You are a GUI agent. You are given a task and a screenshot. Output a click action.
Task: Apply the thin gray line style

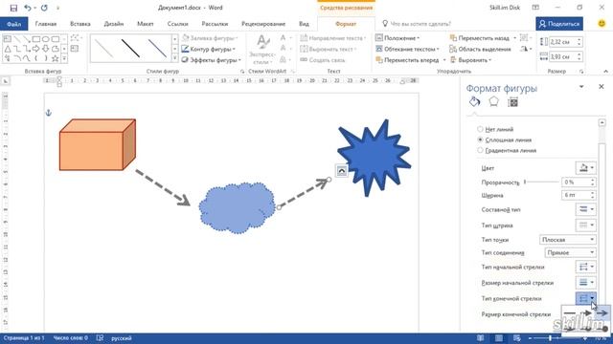(x=104, y=49)
